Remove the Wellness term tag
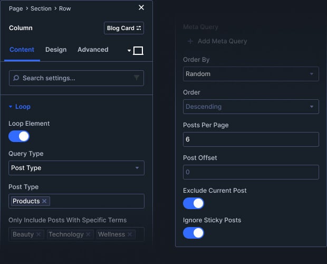Viewport: 327px width, 264px height. [130, 234]
